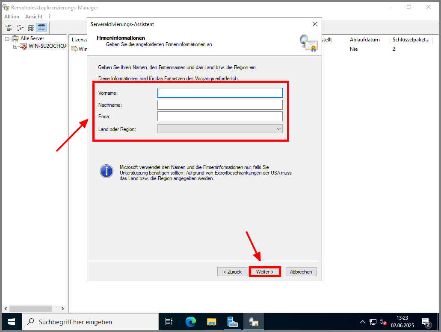Image resolution: width=441 pixels, height=332 pixels.
Task: Collapse the Alle Server tree node
Action: click(7, 39)
